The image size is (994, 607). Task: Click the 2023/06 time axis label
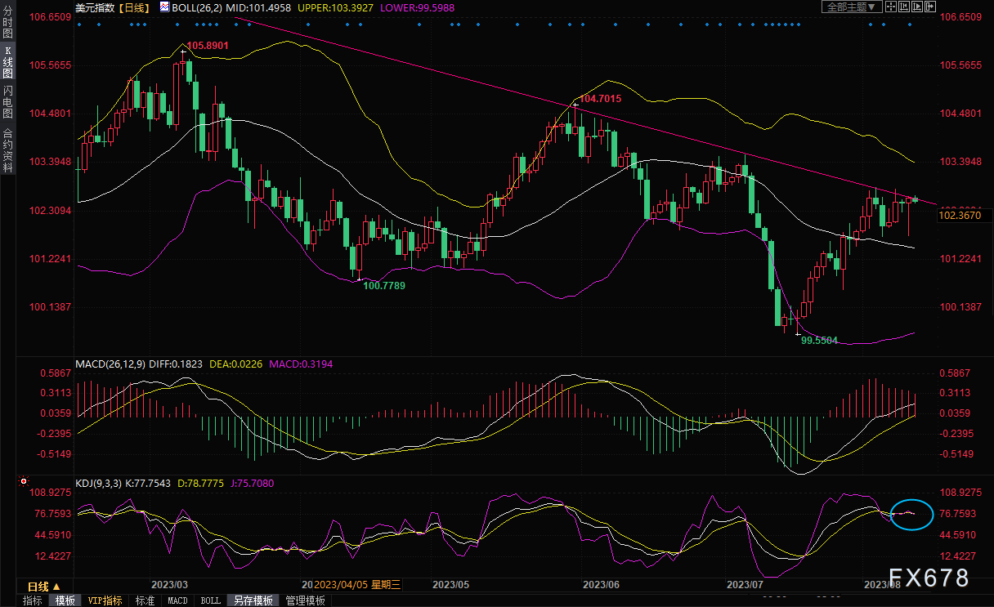pyautogui.click(x=601, y=584)
